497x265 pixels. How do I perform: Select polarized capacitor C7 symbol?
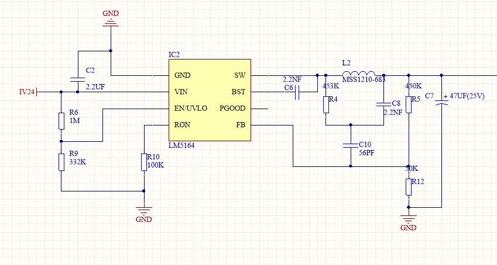pos(441,102)
